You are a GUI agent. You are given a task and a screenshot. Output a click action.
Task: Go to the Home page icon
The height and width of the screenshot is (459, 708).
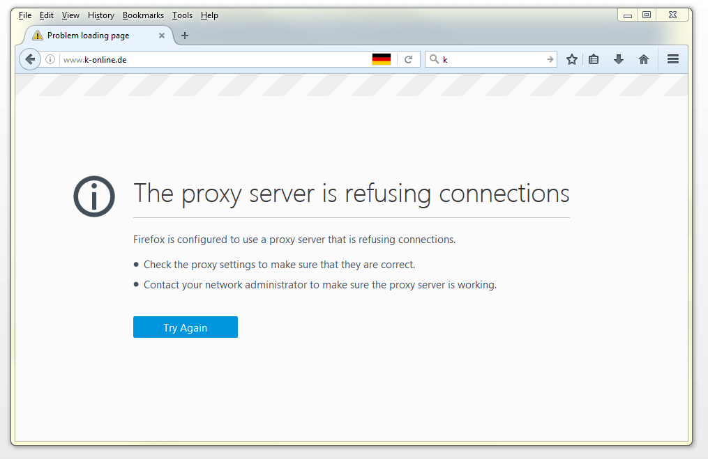click(643, 59)
